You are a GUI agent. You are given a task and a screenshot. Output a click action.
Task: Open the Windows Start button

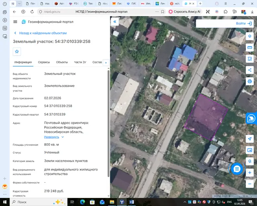coord(5,202)
